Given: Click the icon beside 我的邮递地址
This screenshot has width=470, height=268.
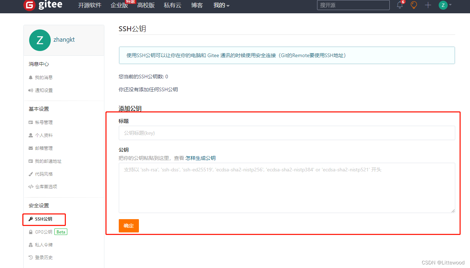Looking at the screenshot, I should point(31,161).
